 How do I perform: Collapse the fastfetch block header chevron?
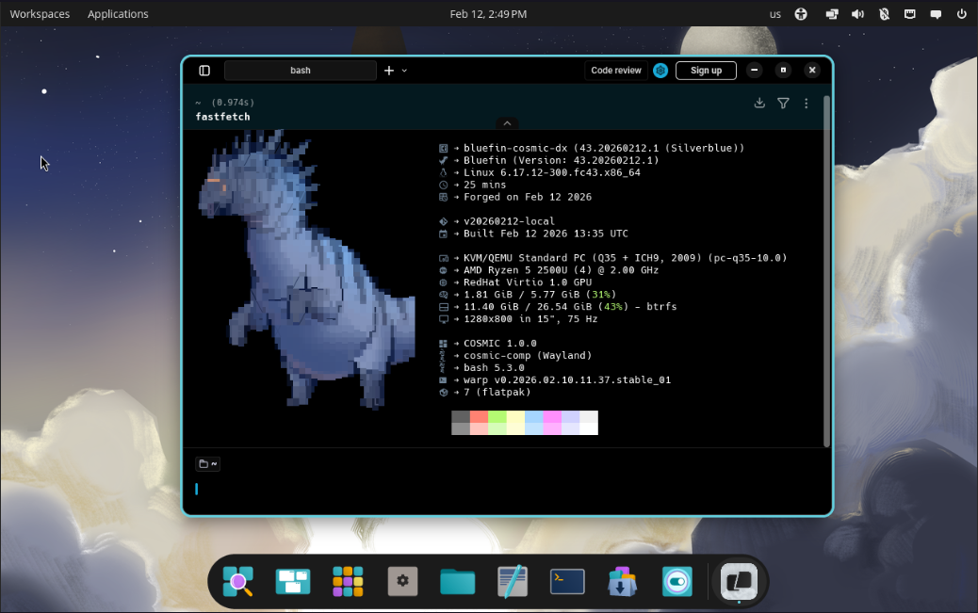point(507,123)
